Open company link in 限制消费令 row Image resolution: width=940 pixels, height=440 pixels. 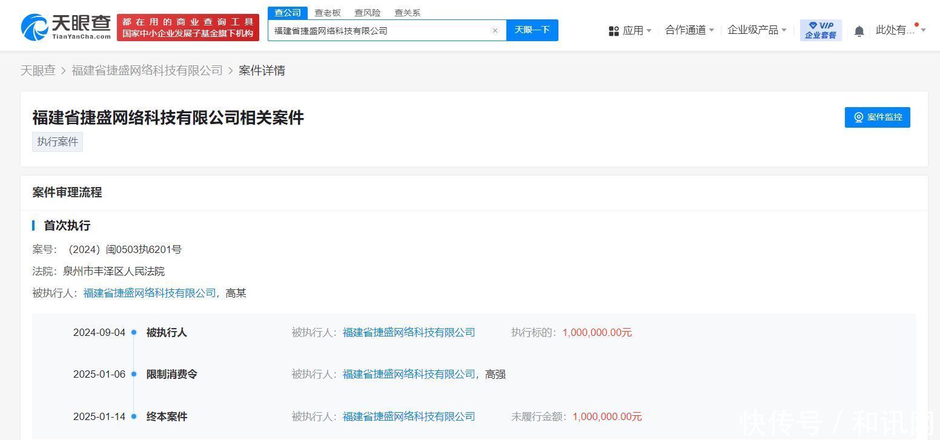409,375
